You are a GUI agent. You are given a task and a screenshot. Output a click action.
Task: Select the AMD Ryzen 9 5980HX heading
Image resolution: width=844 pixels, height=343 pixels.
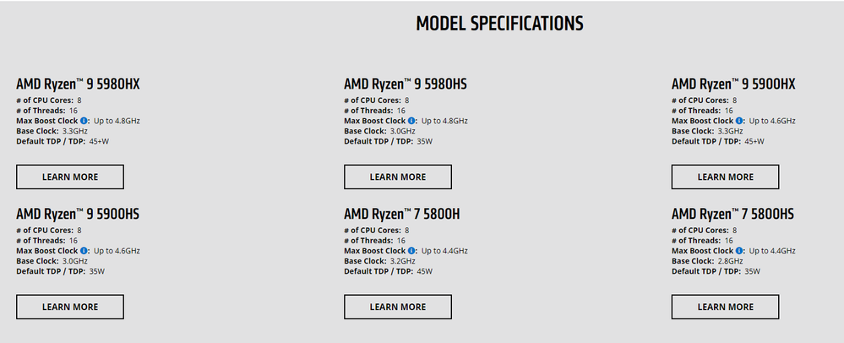click(x=78, y=84)
